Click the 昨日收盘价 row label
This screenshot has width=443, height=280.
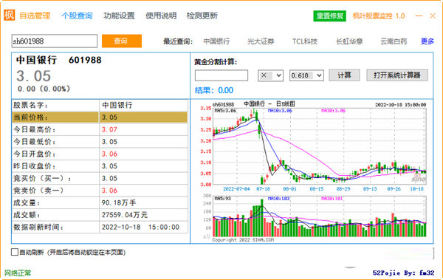[x=35, y=166]
